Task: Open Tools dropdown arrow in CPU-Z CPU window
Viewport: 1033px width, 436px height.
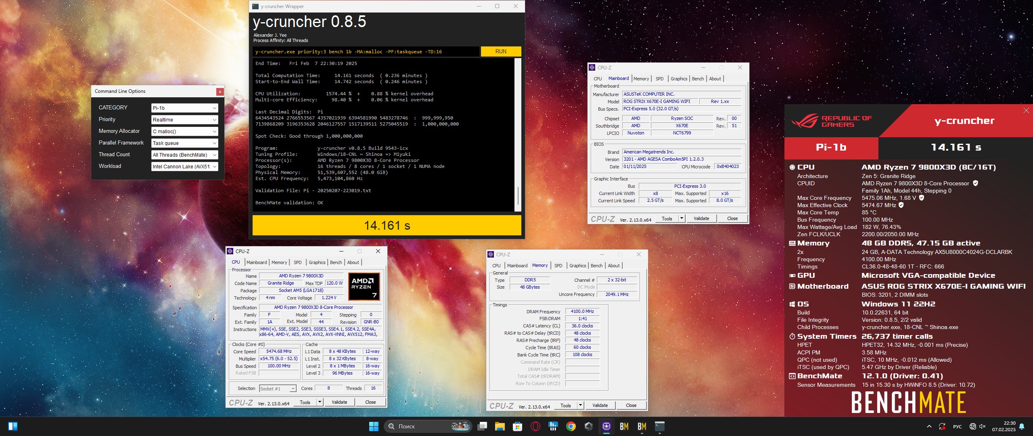Action: click(320, 402)
